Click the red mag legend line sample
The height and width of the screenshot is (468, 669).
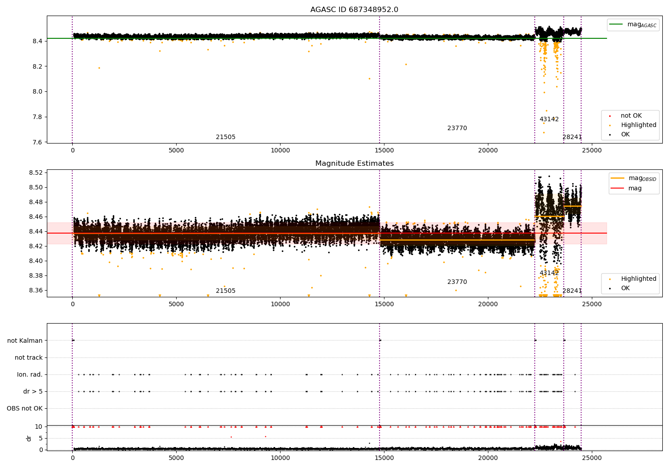tap(617, 189)
